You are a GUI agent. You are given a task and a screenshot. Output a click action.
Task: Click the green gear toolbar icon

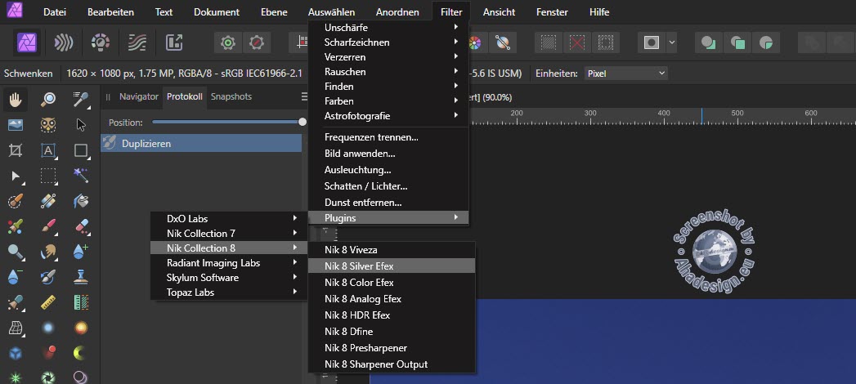coord(228,42)
